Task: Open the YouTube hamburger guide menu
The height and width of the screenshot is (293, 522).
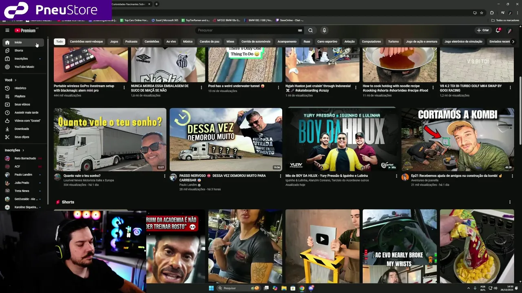Action: 7,30
